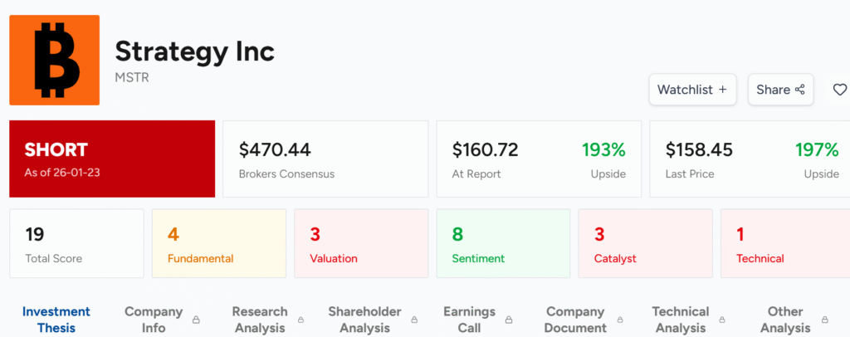Open the Investment Thesis tab
The image size is (850, 337).
coord(56,320)
